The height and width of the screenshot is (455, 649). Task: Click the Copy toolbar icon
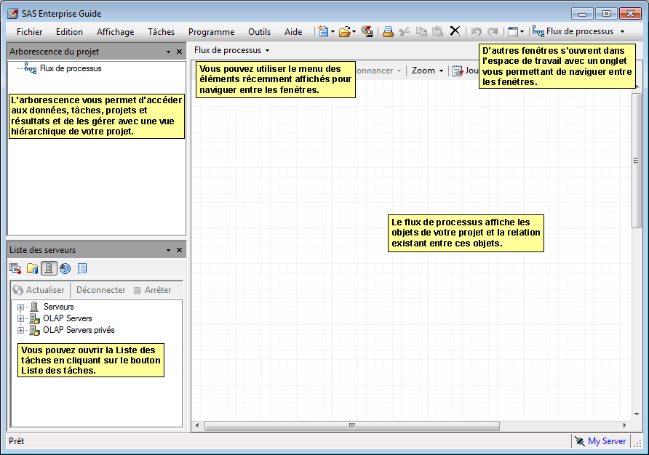tap(422, 31)
